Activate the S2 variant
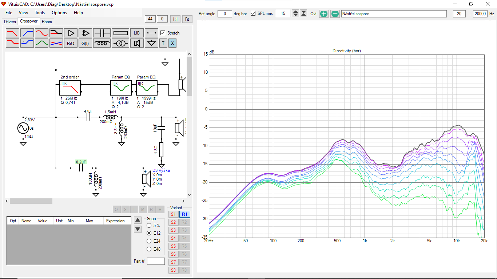Image resolution: width=497 pixels, height=279 pixels. pos(173,222)
